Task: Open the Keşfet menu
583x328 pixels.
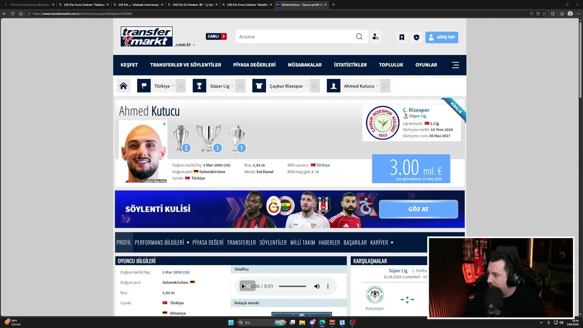Action: [129, 65]
